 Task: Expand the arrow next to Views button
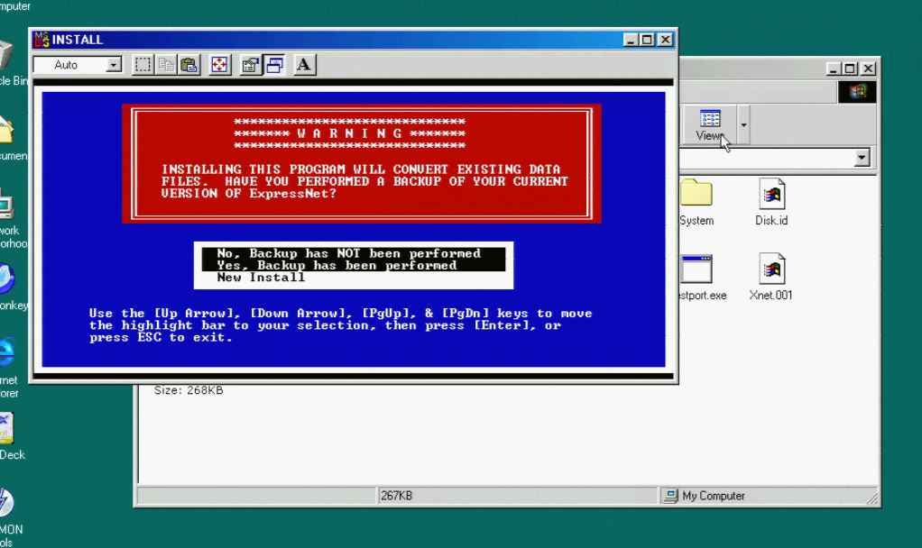(743, 125)
